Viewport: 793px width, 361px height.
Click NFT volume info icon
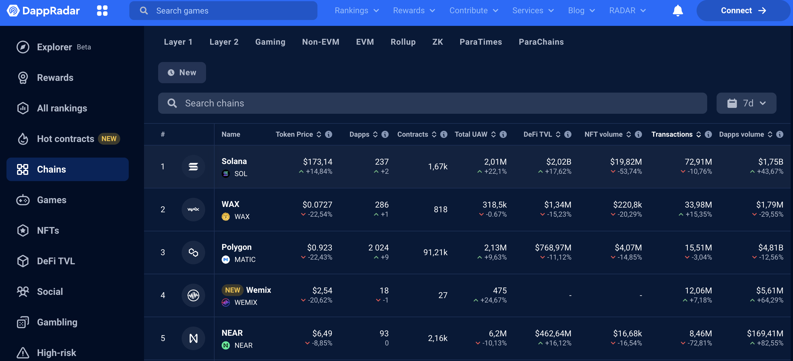point(638,134)
